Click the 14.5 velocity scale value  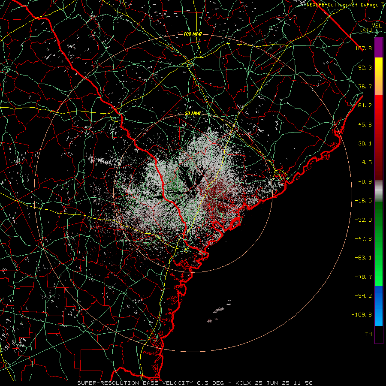point(365,163)
